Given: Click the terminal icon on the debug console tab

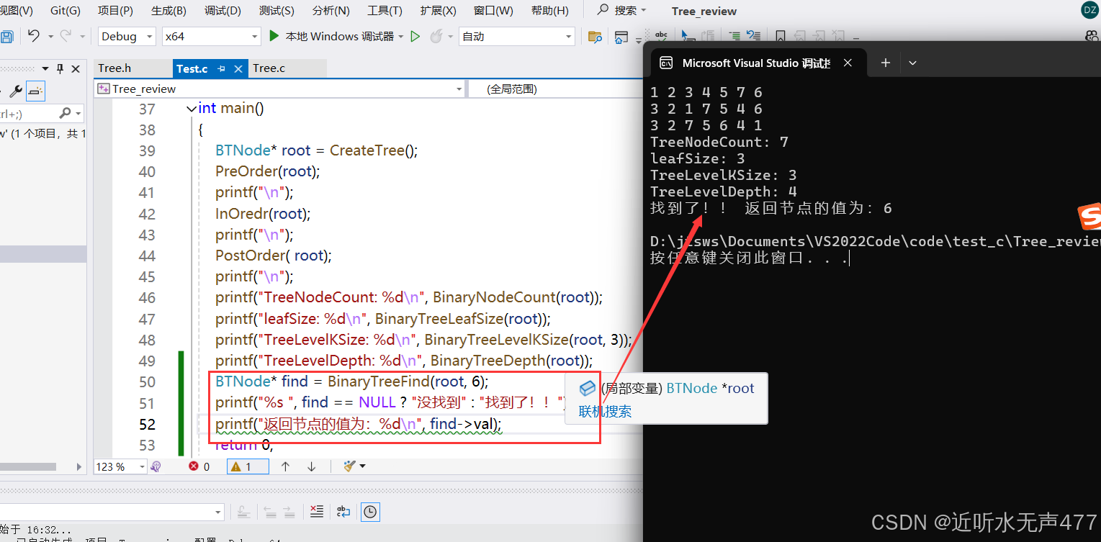Looking at the screenshot, I should (x=666, y=63).
